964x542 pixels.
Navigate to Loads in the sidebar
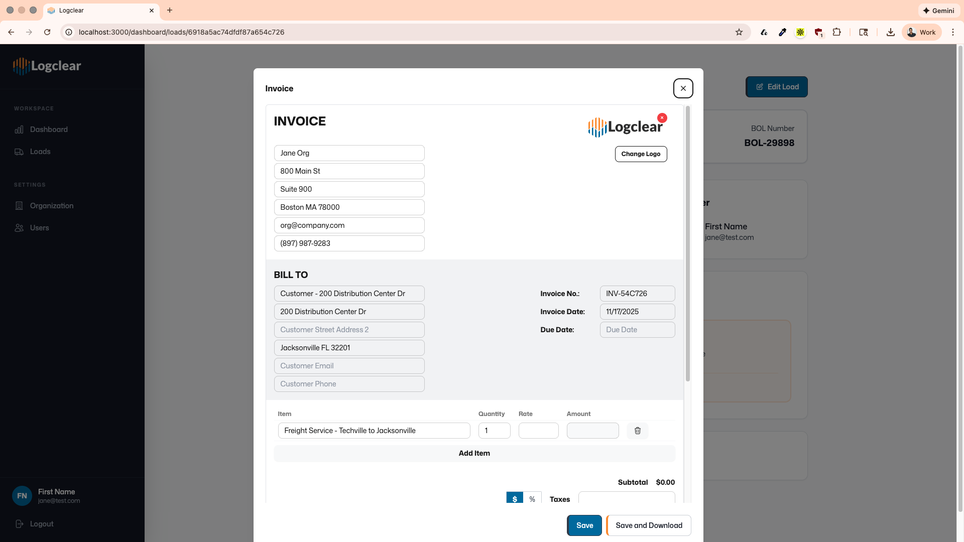click(x=40, y=151)
